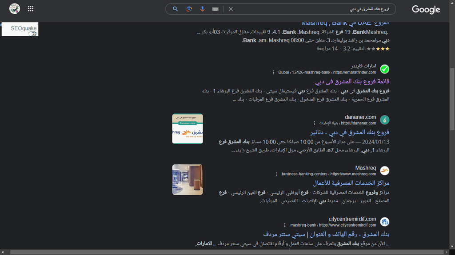Click the dananer.com result thumbnail
455x255 pixels.
188,129
